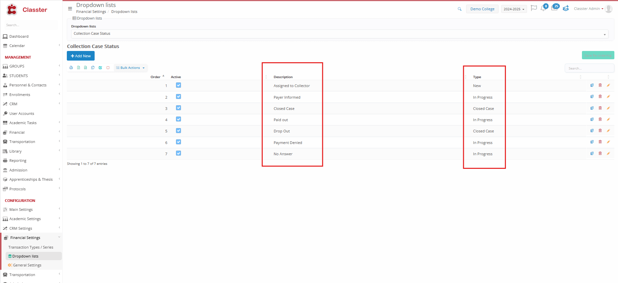Screen dimensions: 618x283
Task: Uncheck Active for 'Assigned to Collector'
Action: [178, 85]
